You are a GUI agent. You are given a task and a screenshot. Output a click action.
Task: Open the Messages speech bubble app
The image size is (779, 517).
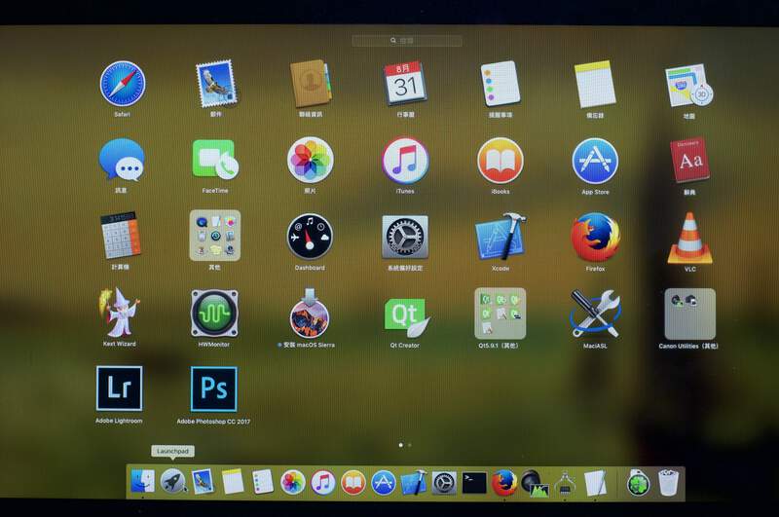[x=122, y=160]
